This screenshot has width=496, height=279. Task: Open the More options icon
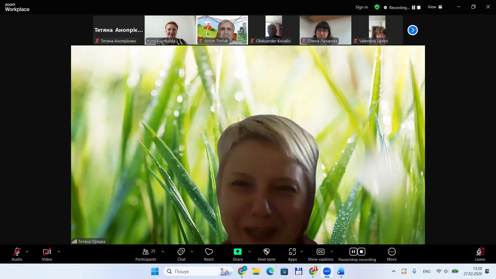392,252
